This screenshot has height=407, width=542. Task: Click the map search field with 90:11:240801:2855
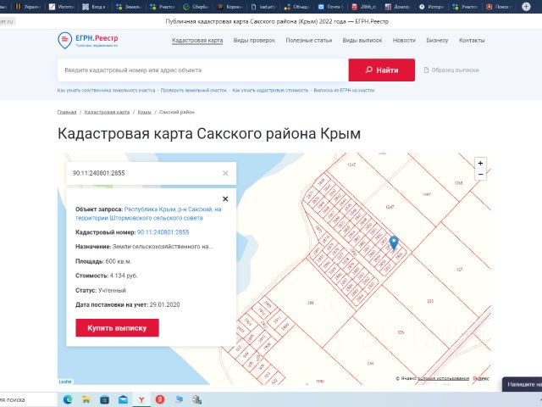click(x=145, y=173)
